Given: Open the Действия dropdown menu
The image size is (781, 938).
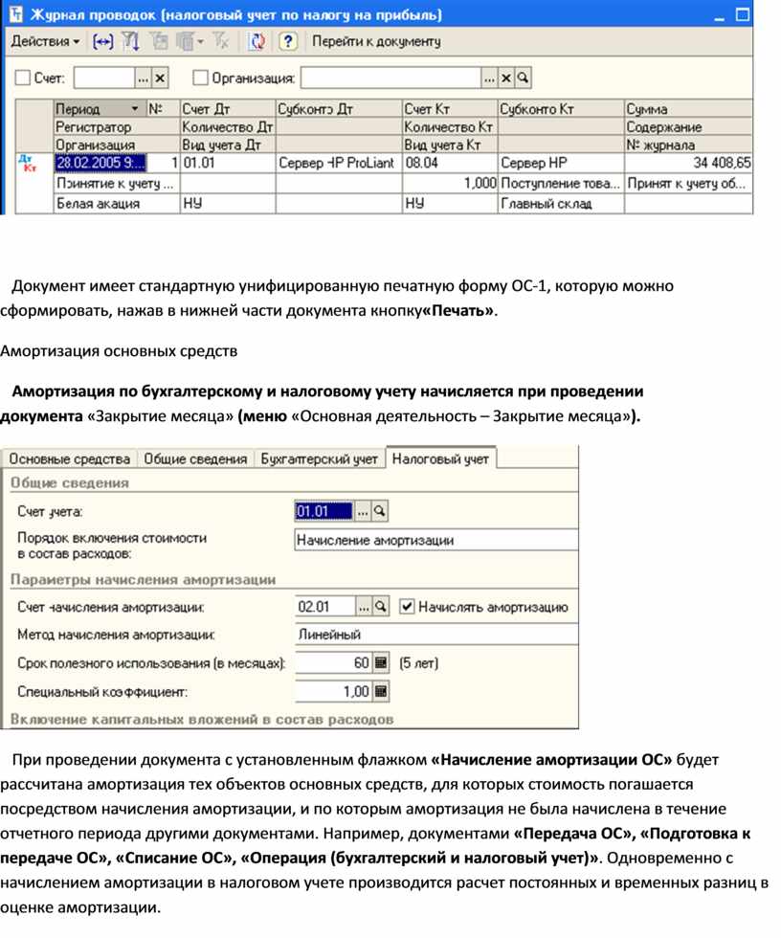Looking at the screenshot, I should point(45,41).
